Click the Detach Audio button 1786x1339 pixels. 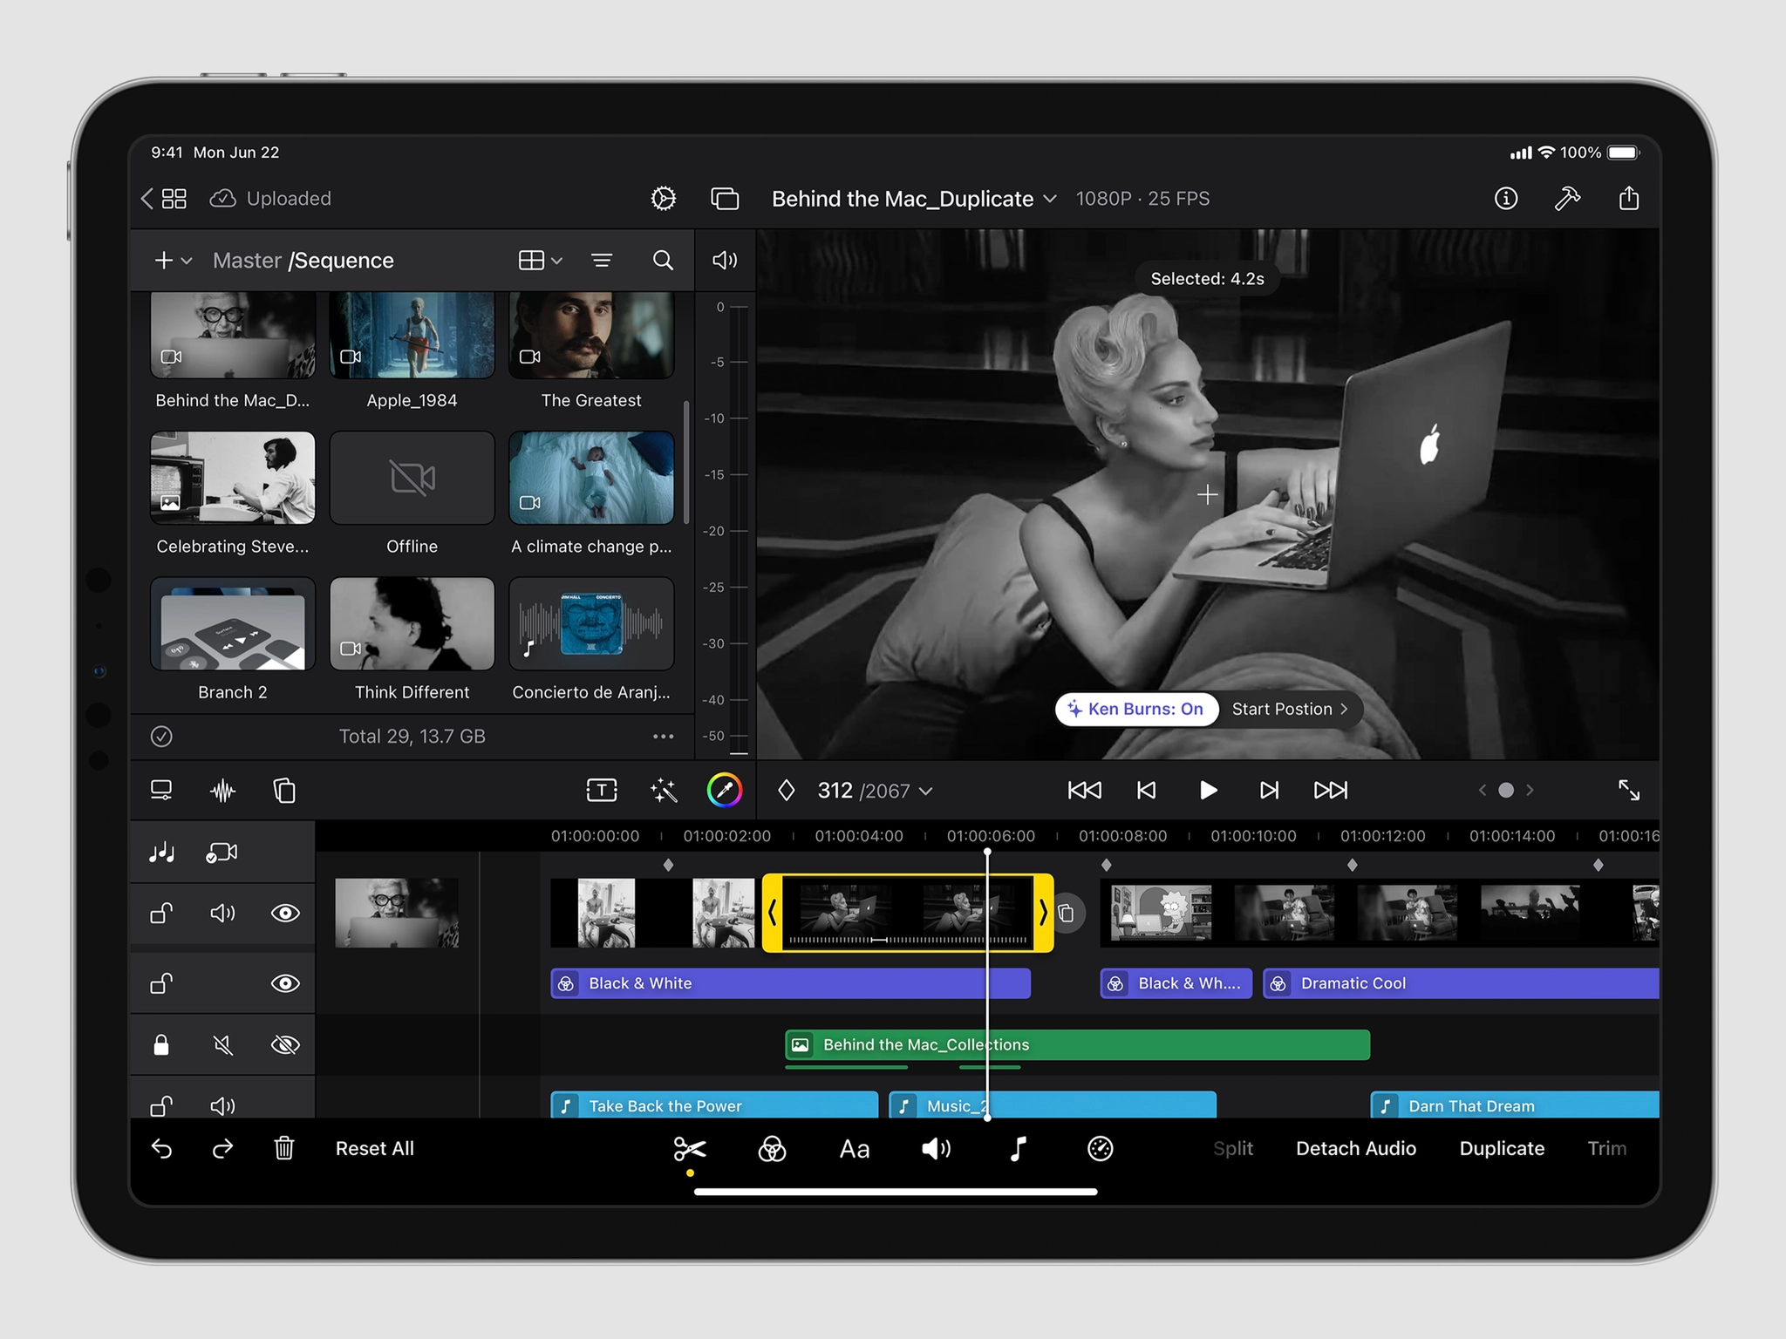pyautogui.click(x=1355, y=1149)
